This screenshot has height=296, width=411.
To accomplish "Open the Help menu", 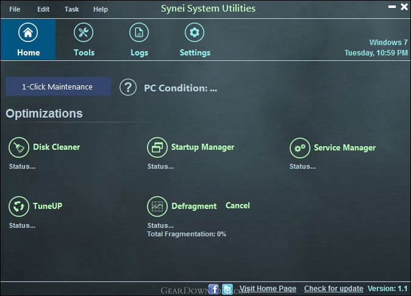I will 101,9.
